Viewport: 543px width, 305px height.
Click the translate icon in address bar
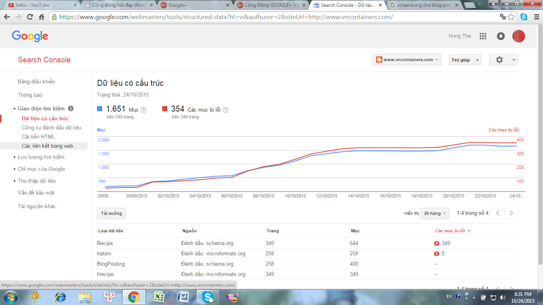[502, 17]
